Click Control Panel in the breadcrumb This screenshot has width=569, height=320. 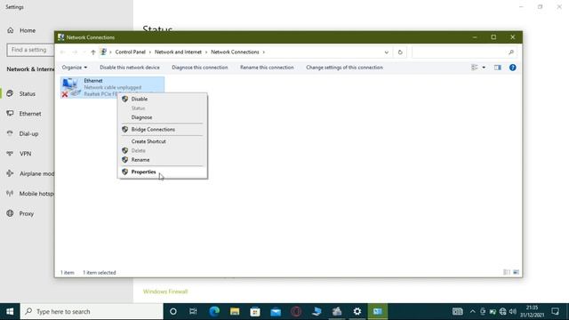coord(131,52)
